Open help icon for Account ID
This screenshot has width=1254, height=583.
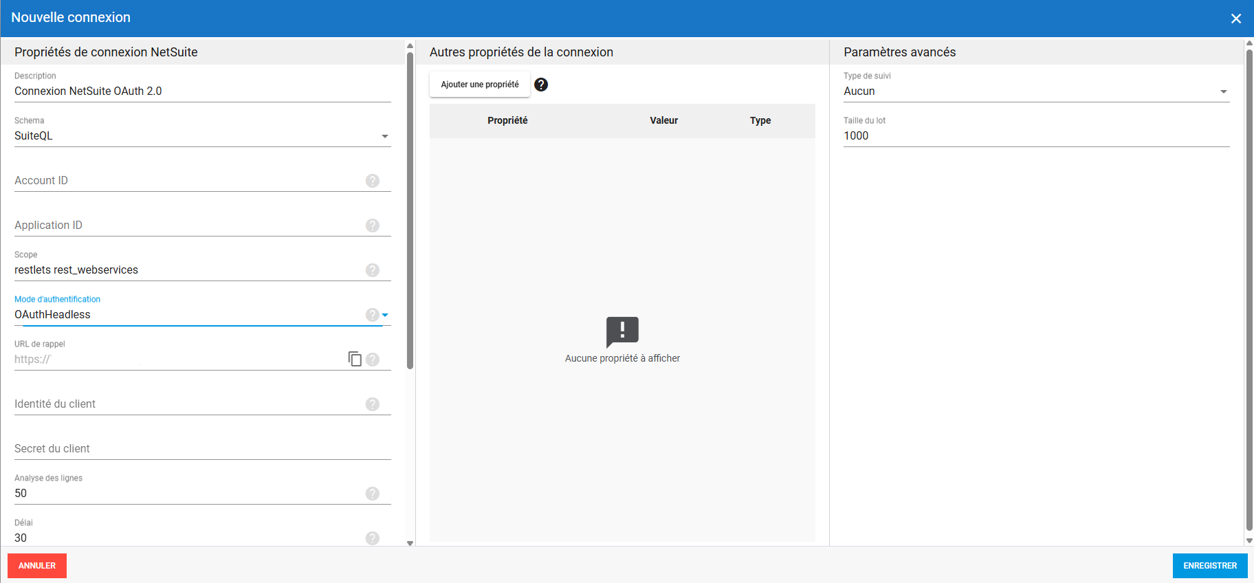pyautogui.click(x=373, y=181)
